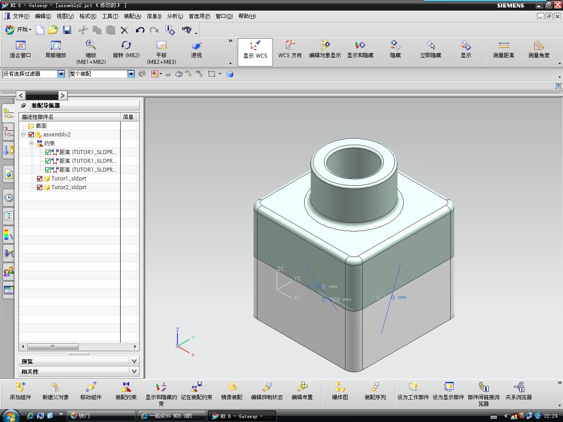Open the selection filter dropdown
The image size is (563, 422).
tap(61, 74)
